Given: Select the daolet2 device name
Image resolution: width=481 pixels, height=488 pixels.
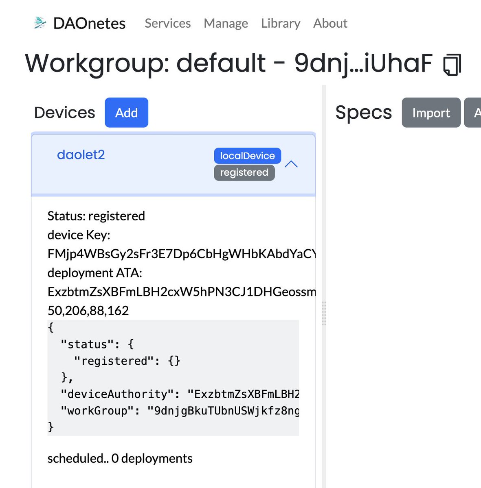Looking at the screenshot, I should coord(81,155).
